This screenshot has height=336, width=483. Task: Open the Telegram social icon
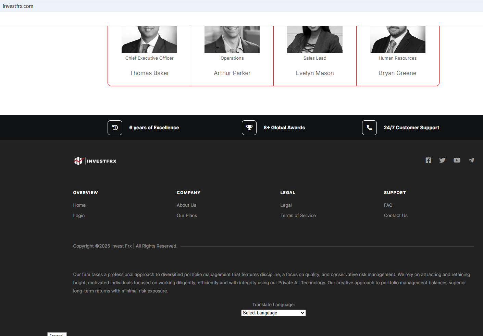pos(471,160)
